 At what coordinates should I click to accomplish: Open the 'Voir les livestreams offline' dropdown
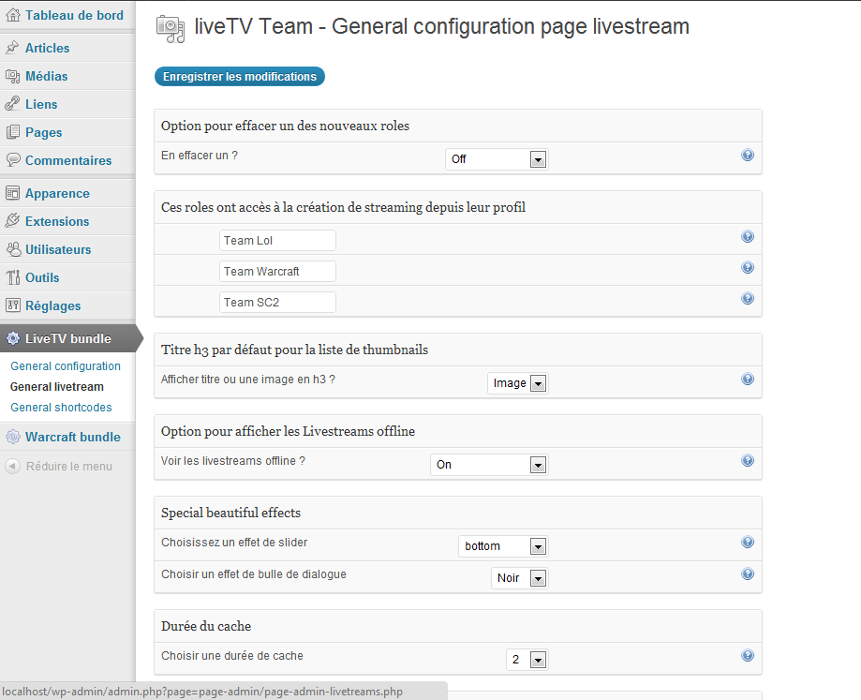click(x=489, y=465)
